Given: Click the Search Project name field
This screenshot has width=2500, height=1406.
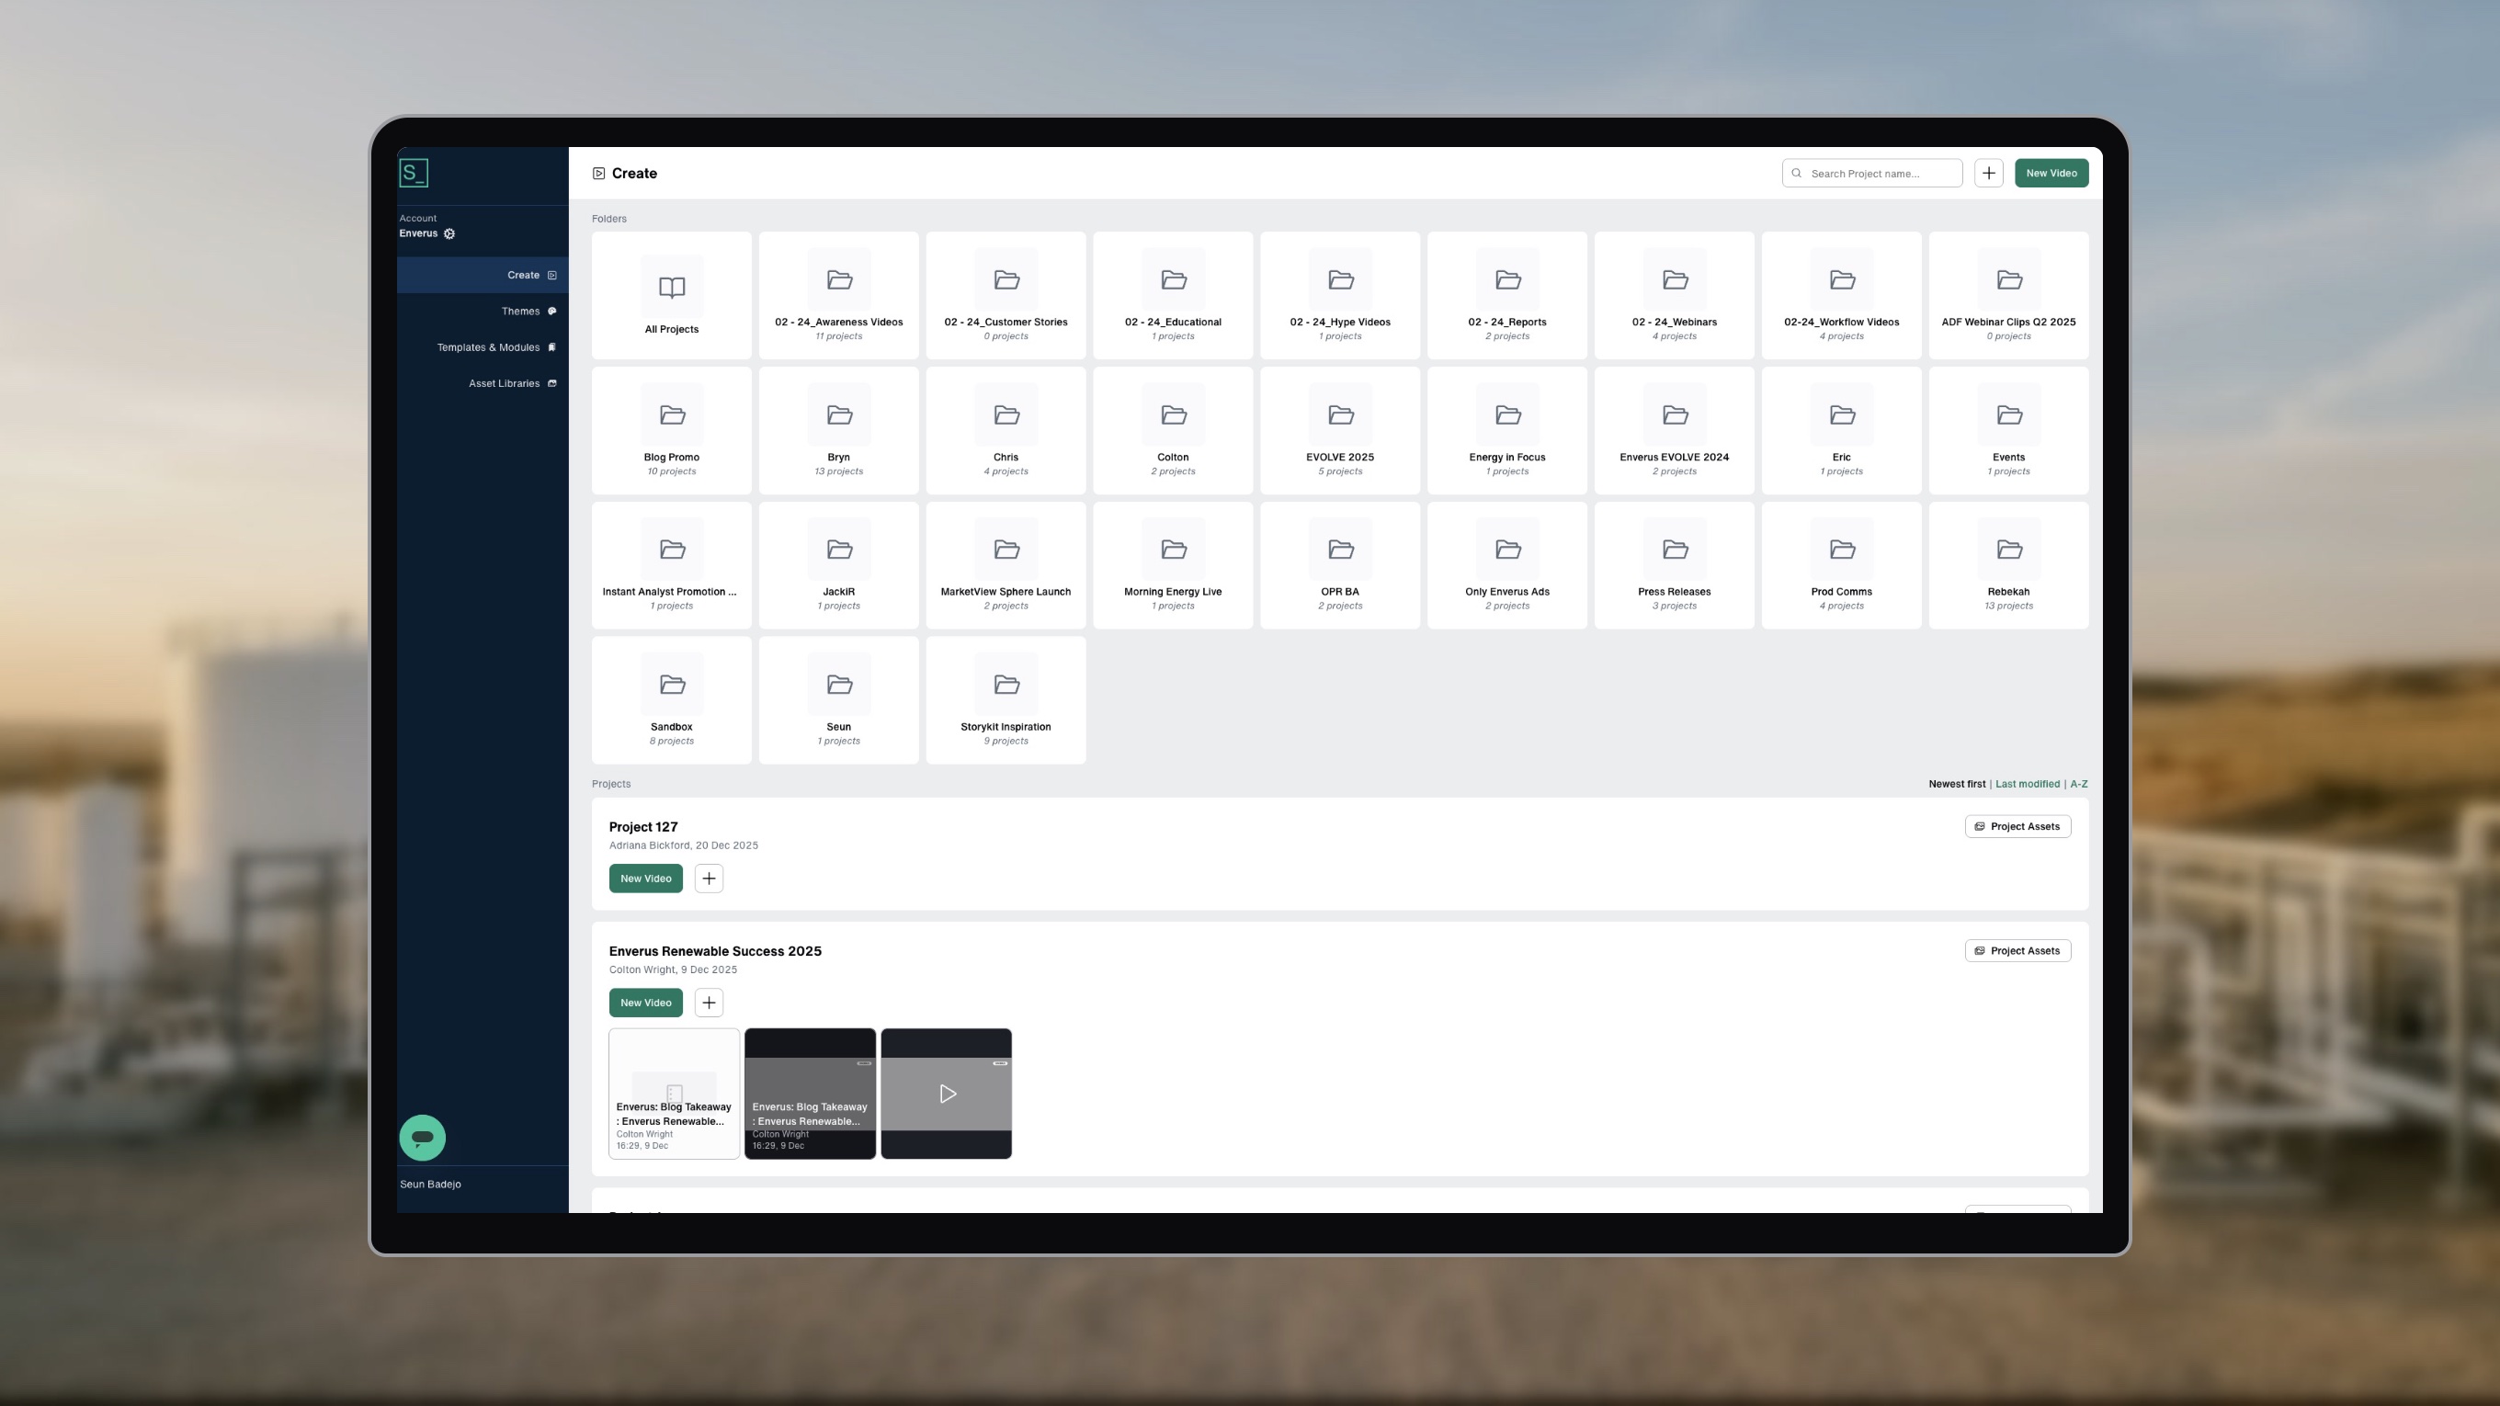Looking at the screenshot, I should (x=1872, y=173).
